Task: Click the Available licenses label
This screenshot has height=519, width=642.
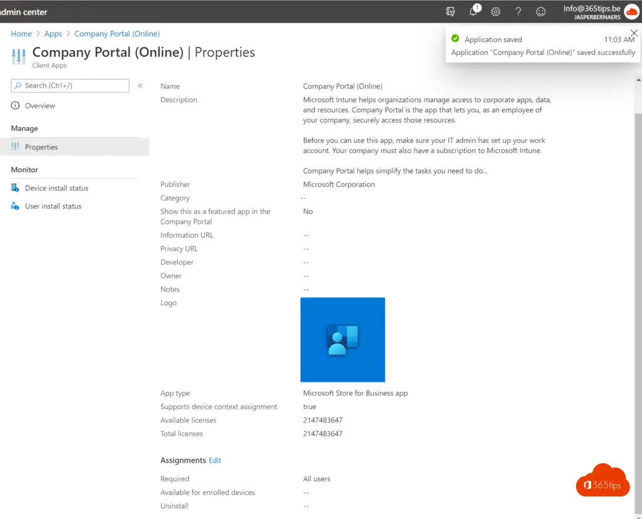Action: (x=188, y=420)
